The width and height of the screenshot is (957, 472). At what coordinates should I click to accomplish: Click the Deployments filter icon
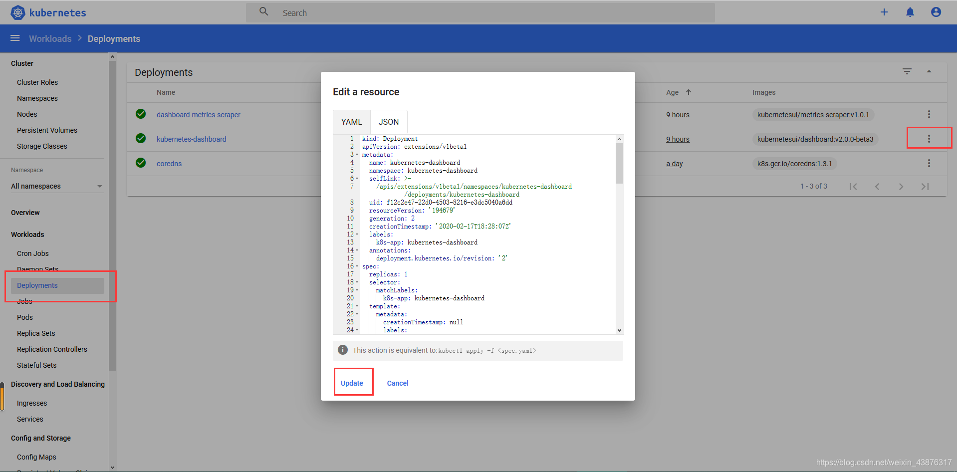907,71
